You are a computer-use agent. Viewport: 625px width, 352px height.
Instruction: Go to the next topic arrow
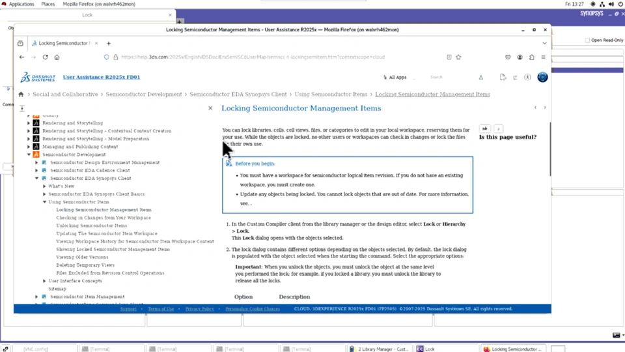click(545, 108)
